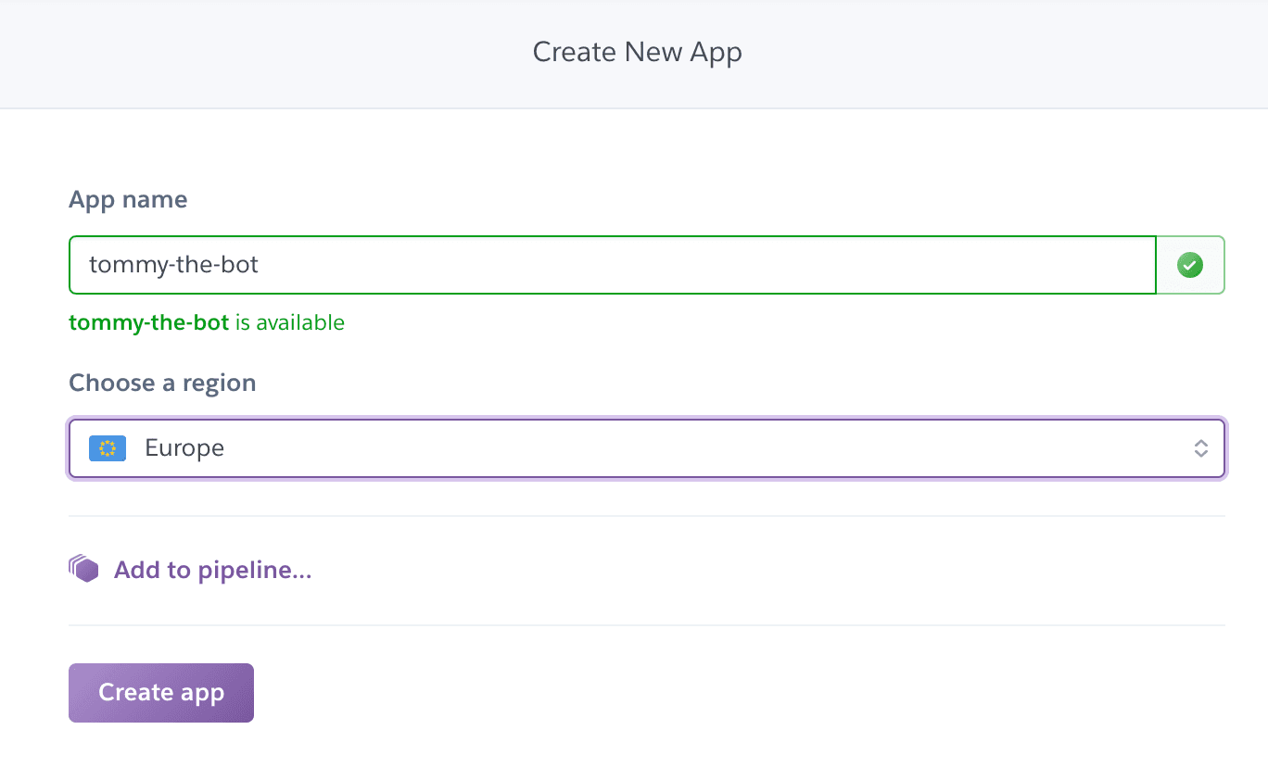
Task: Click the stacked hexagon pipeline symbol
Action: [83, 568]
